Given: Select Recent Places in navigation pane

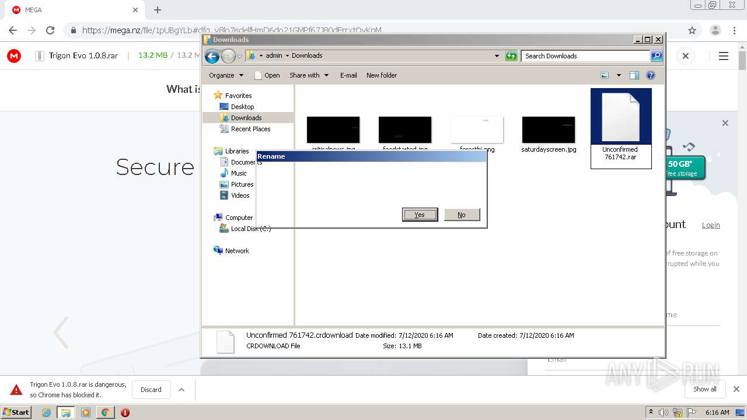Looking at the screenshot, I should pos(245,129).
